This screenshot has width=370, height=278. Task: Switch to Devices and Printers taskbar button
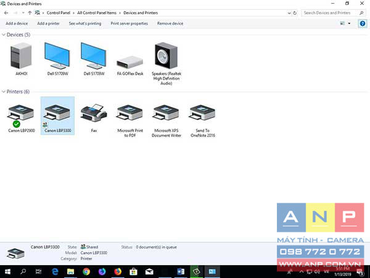(x=212, y=272)
